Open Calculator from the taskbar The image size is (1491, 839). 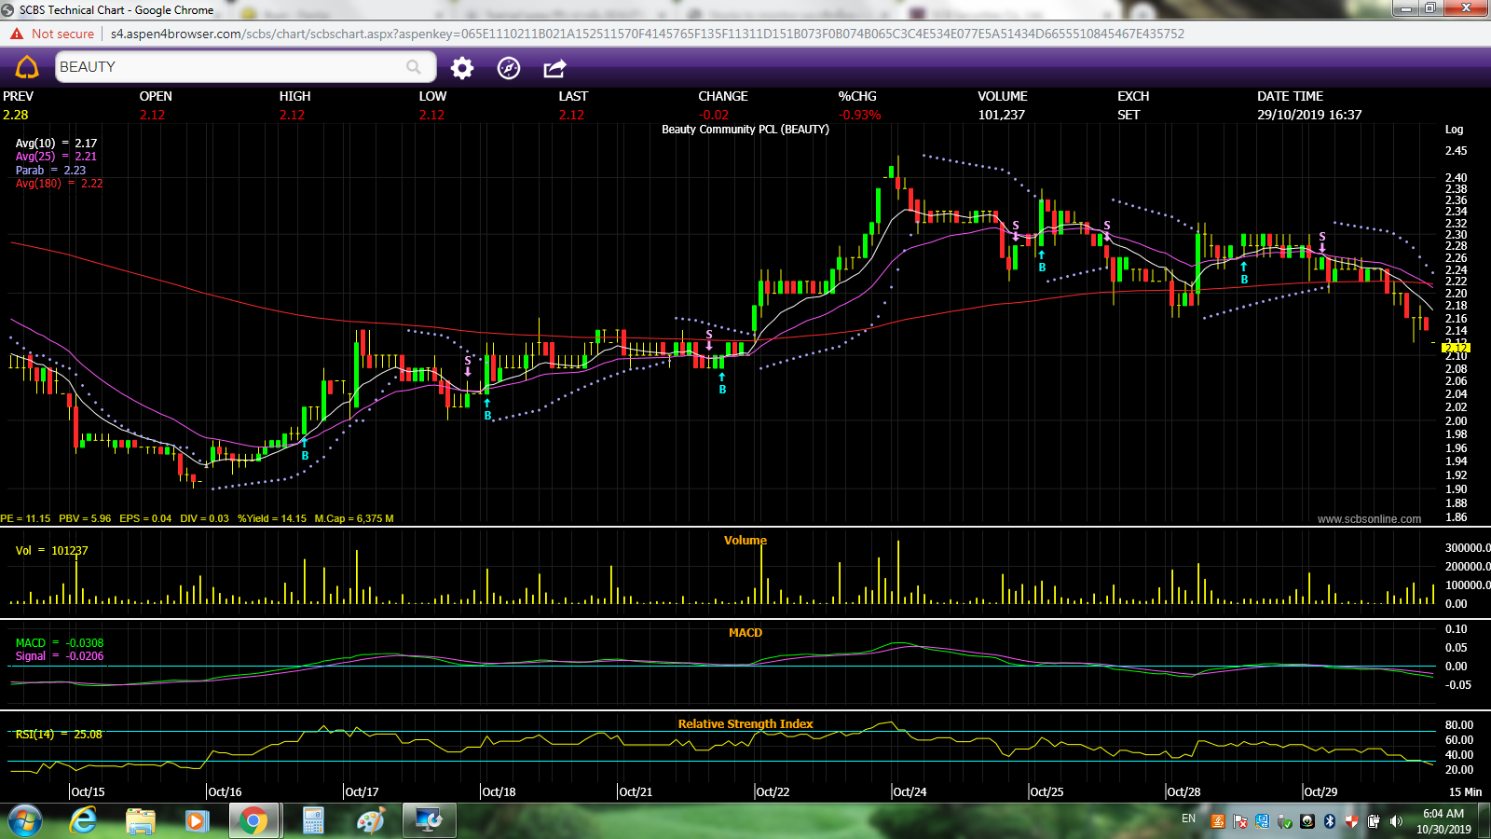click(313, 821)
